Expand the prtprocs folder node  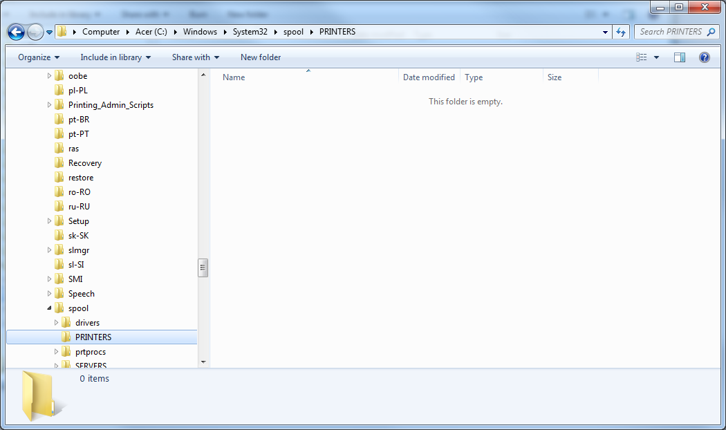57,352
